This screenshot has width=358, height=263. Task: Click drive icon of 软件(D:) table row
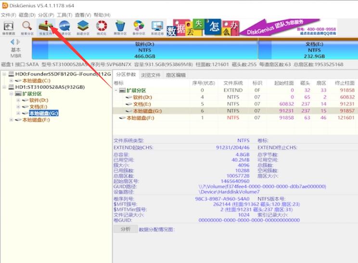(129, 97)
